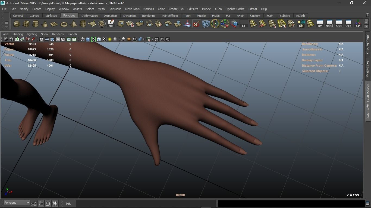This screenshot has height=208, width=371.
Task: Toggle the grid display in panel toolbar
Action: tap(42, 40)
